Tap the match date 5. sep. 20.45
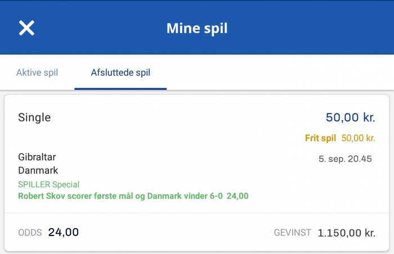 [345, 159]
